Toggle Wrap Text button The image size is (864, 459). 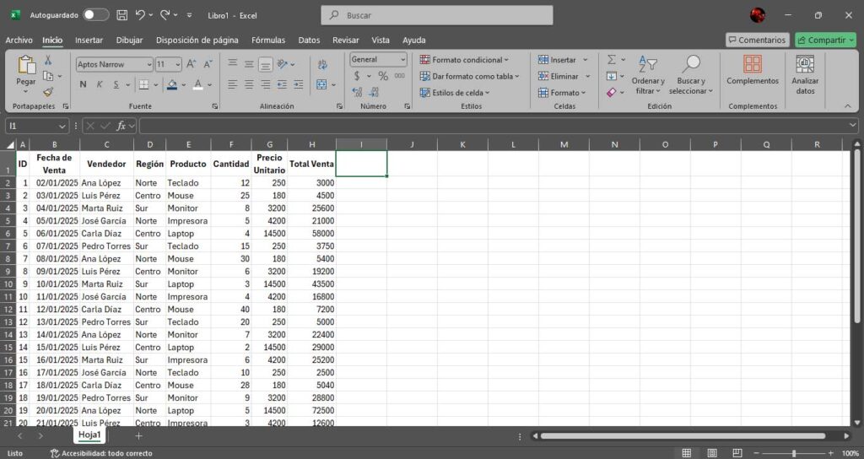(x=322, y=64)
